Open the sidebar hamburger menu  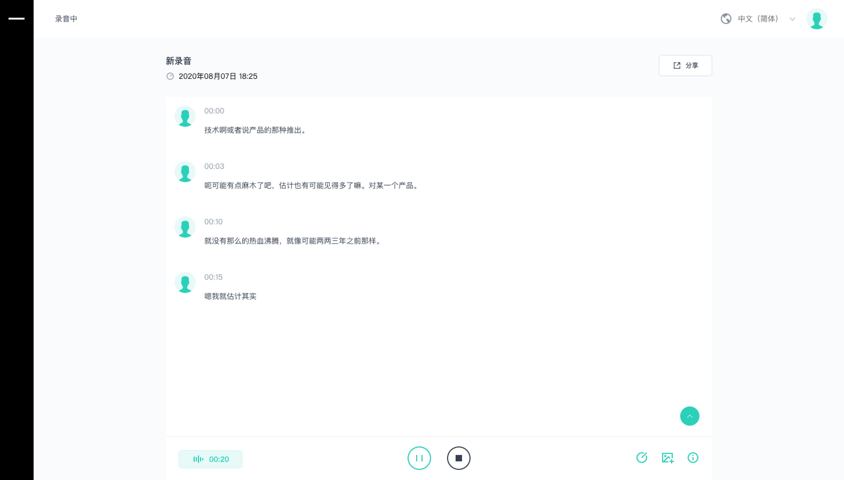16,19
